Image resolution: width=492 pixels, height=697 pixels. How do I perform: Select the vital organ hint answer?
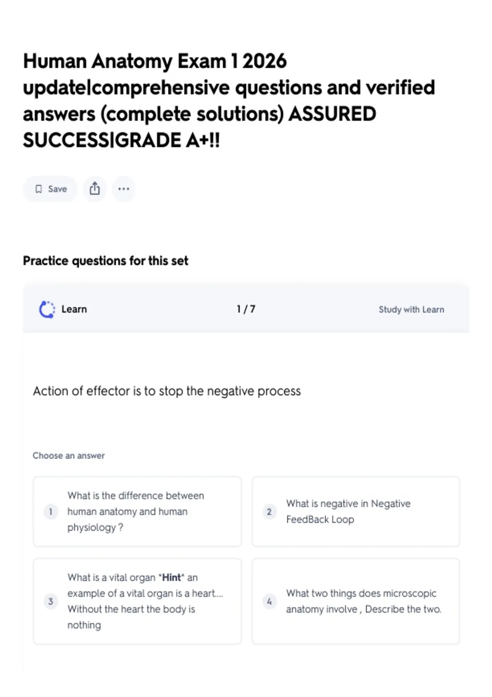coord(137,601)
